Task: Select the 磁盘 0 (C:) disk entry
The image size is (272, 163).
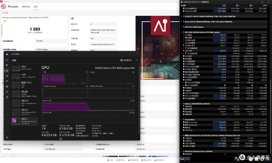Action: pyautogui.click(x=25, y=85)
